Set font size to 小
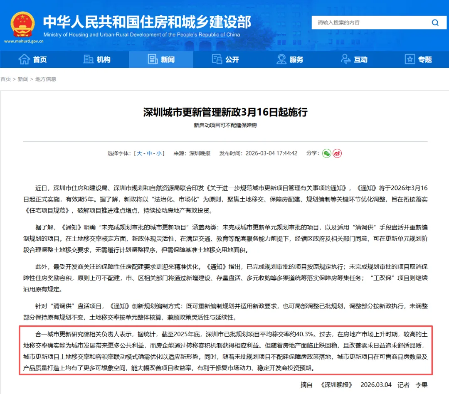The image size is (449, 394). tap(159, 153)
